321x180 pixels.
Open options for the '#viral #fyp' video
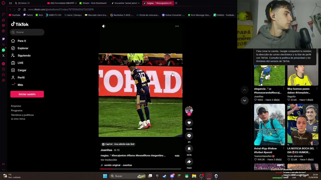(x=284, y=148)
